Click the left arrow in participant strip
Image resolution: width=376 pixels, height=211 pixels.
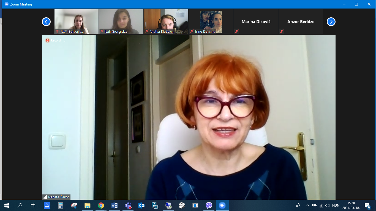46,22
